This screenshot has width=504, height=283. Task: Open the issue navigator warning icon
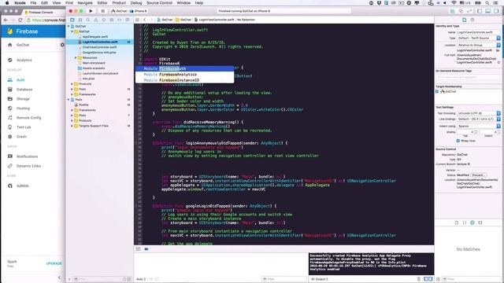point(96,20)
